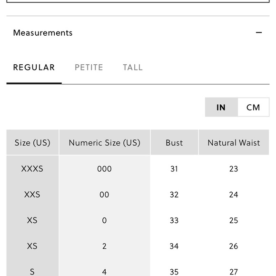Switch to the TALL tab

(x=133, y=68)
